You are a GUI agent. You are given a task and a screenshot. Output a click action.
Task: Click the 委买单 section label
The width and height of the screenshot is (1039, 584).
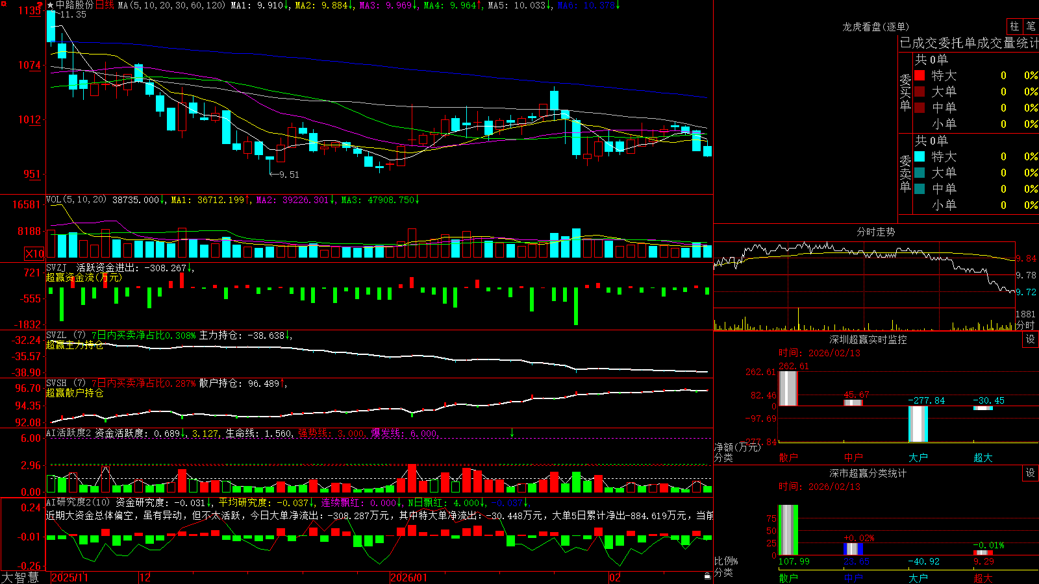tap(905, 91)
